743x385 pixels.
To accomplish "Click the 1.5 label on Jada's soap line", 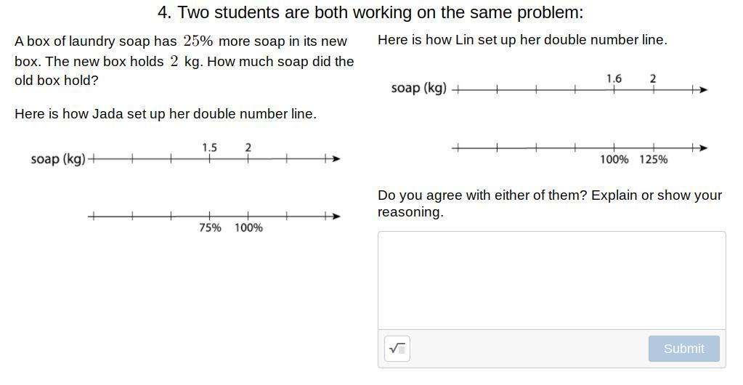I will click(209, 147).
